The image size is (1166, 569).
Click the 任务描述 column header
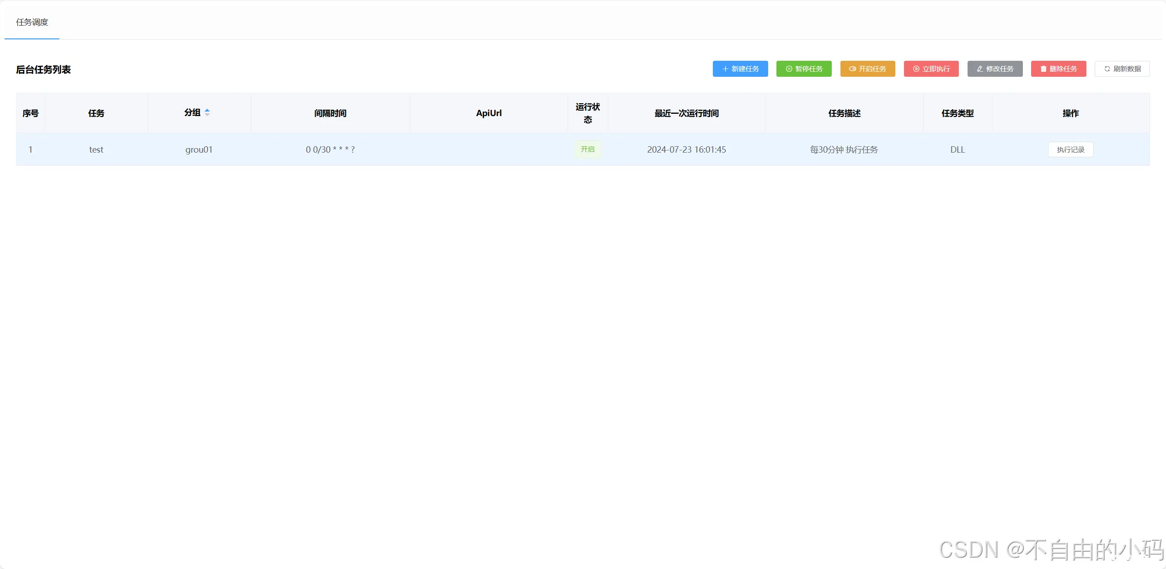click(844, 113)
